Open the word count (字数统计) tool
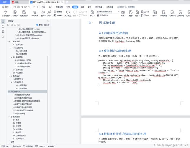The width and height of the screenshot is (190, 148). tap(35, 13)
